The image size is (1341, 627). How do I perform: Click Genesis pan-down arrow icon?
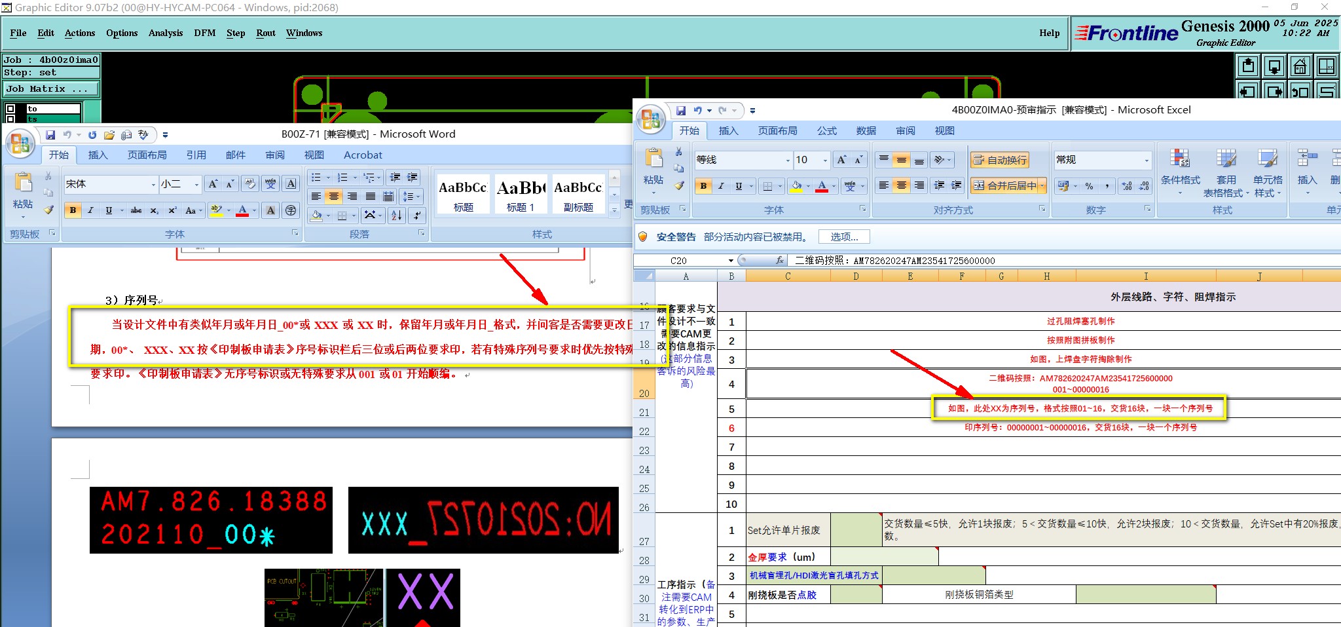tap(1274, 66)
